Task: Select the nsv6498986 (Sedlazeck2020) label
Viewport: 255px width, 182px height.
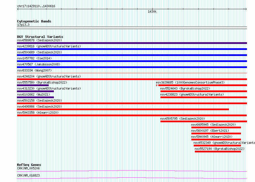Action: 40,107
